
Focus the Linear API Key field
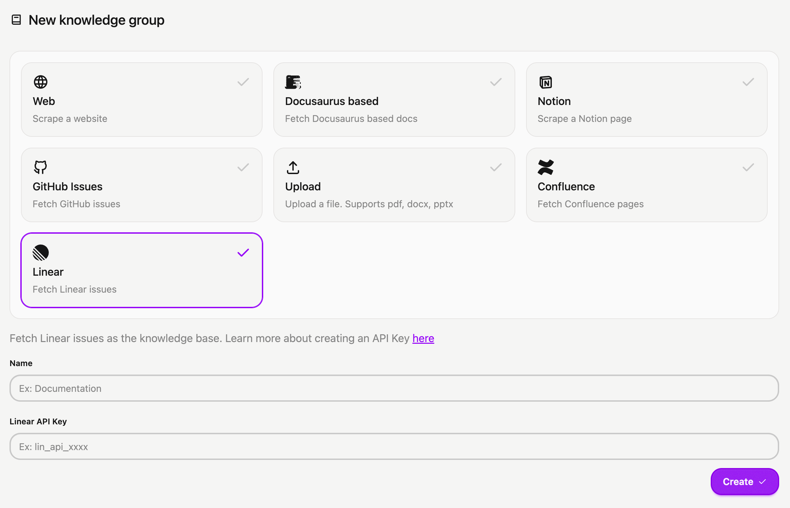click(394, 446)
